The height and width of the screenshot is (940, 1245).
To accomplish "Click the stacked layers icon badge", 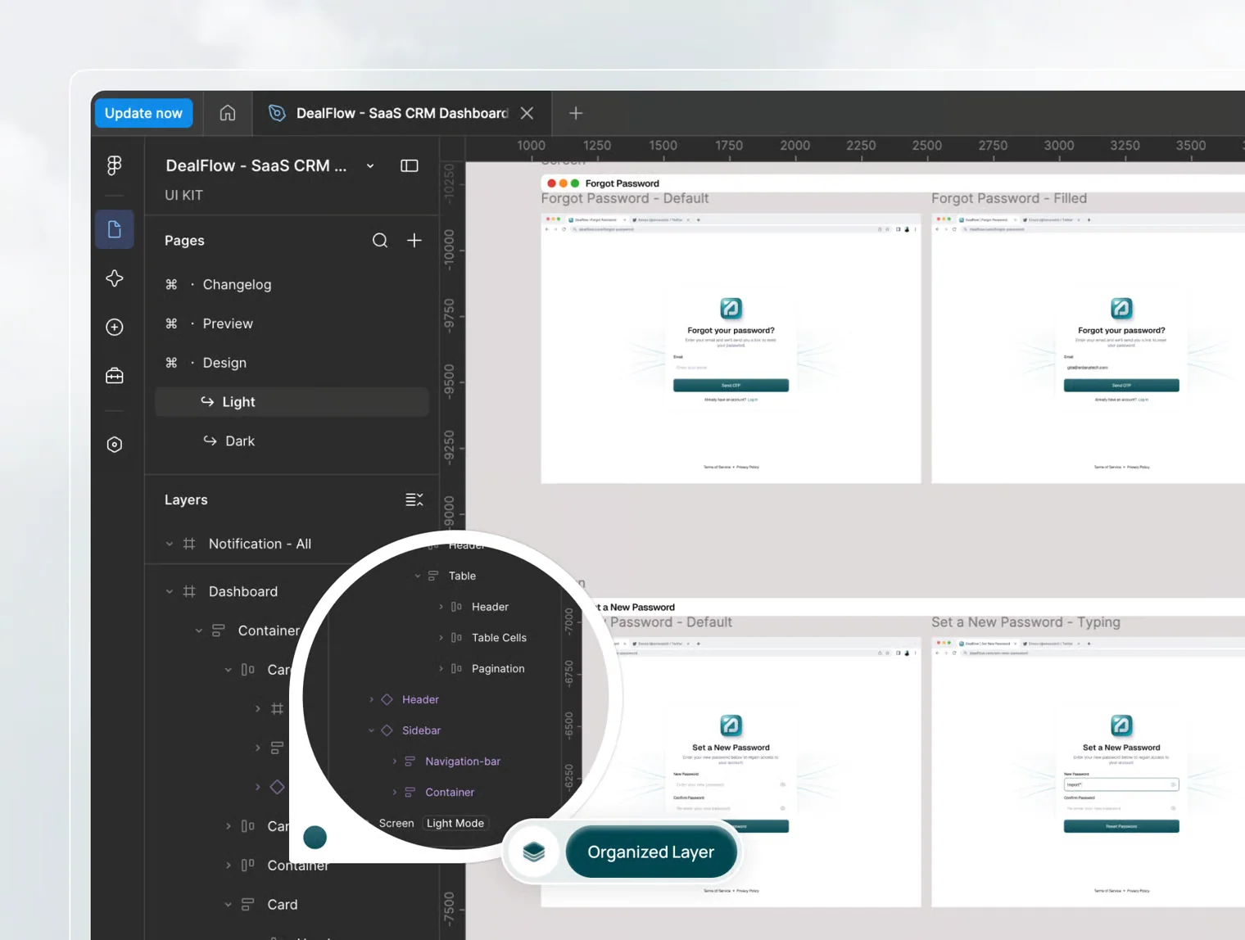I will click(534, 852).
